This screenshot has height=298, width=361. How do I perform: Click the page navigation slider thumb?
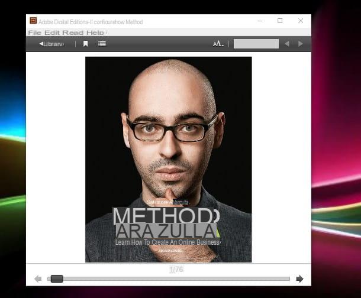click(57, 278)
